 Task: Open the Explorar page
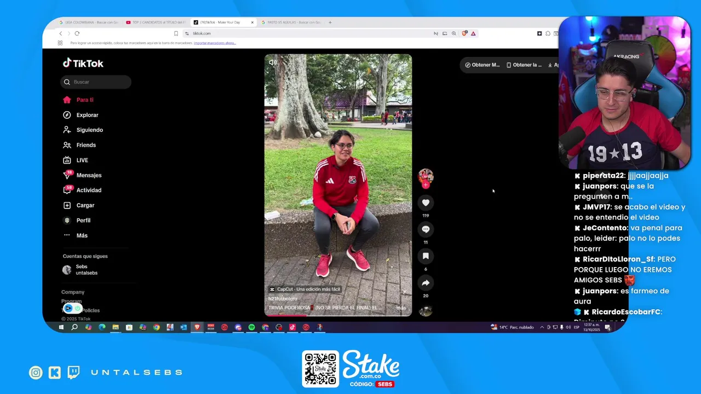coord(81,115)
